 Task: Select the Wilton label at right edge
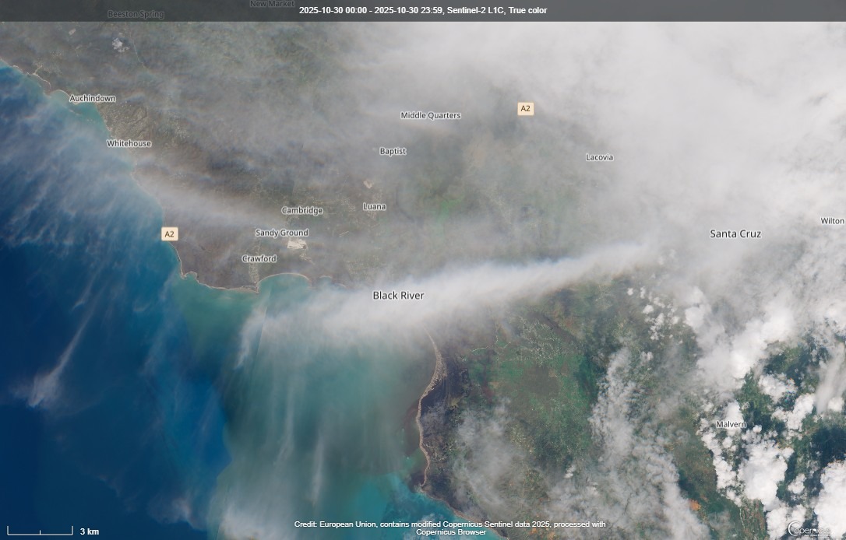[x=834, y=220]
